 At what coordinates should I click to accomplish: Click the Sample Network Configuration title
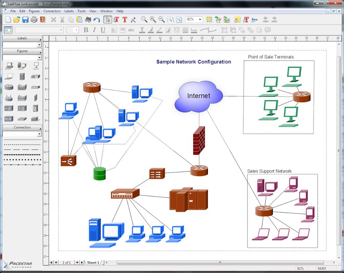click(193, 62)
